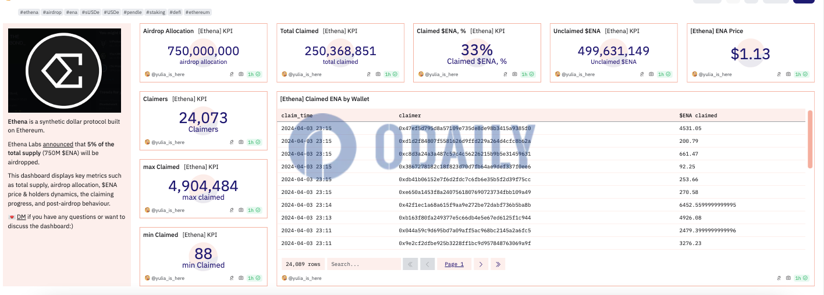Click 1h refresh badge on min Claimed card
This screenshot has width=824, height=295.
(x=253, y=278)
